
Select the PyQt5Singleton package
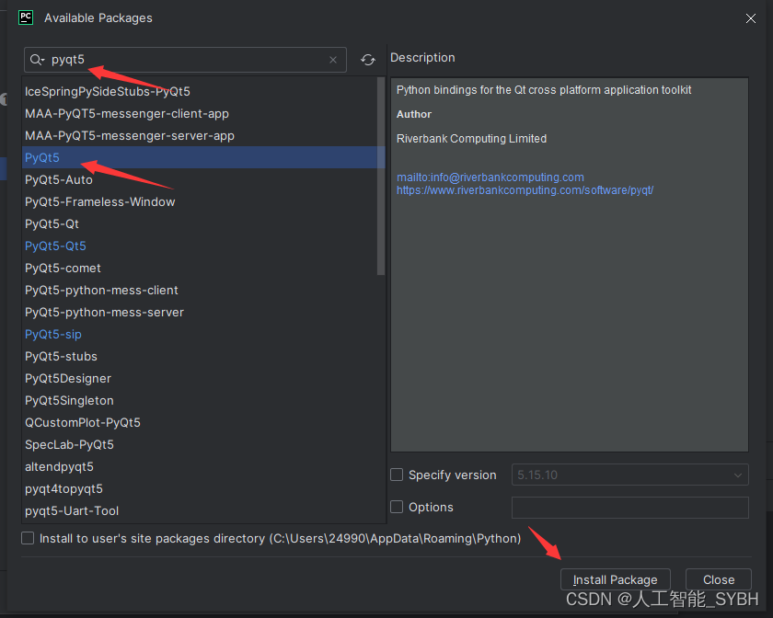203,400
